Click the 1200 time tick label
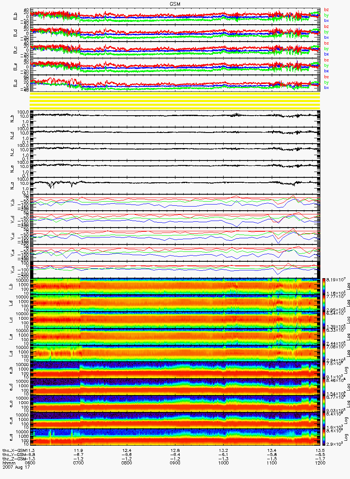The image size is (350, 479). point(320,463)
